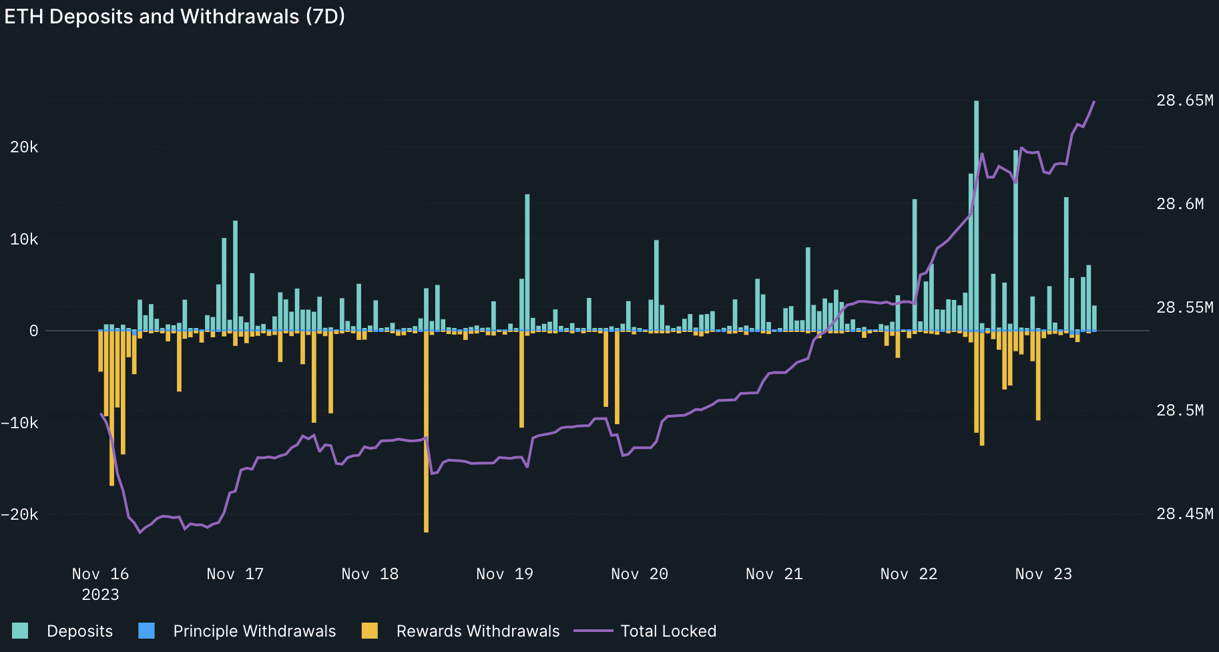Click the 0 left axis value

[x=33, y=331]
